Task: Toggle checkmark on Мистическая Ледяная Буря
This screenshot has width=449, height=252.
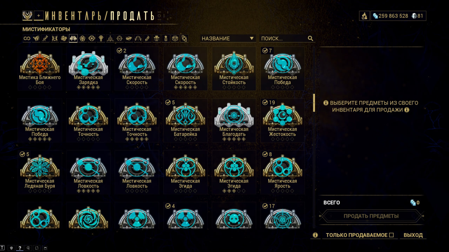Action: [x=22, y=154]
